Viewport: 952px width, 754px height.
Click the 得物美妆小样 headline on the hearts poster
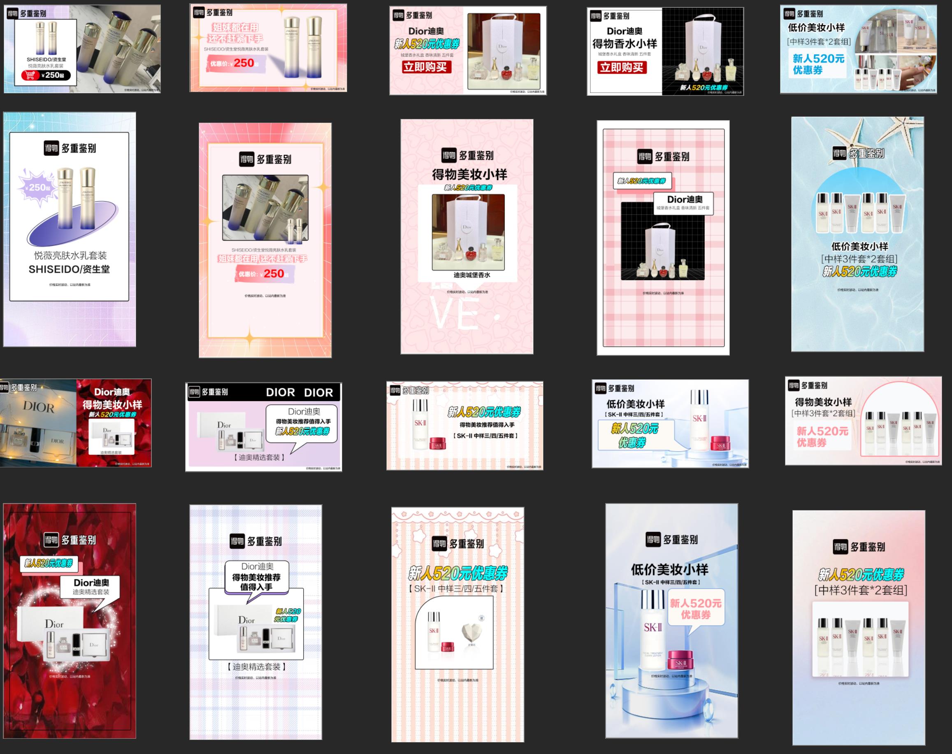pyautogui.click(x=469, y=175)
